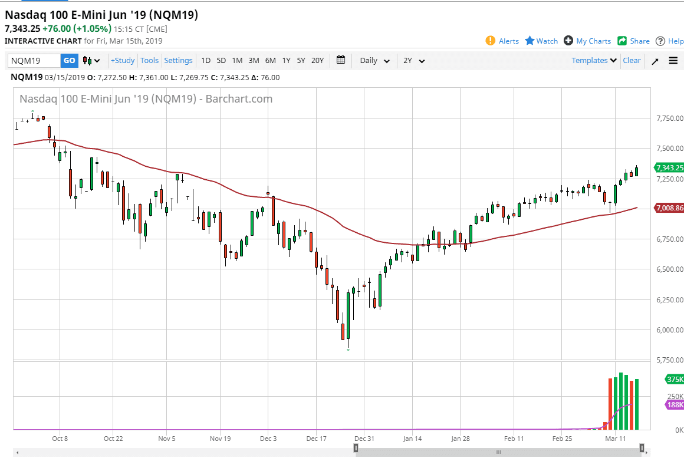Expand the 2Y time range dropdown
This screenshot has height=458, width=684.
pos(413,60)
